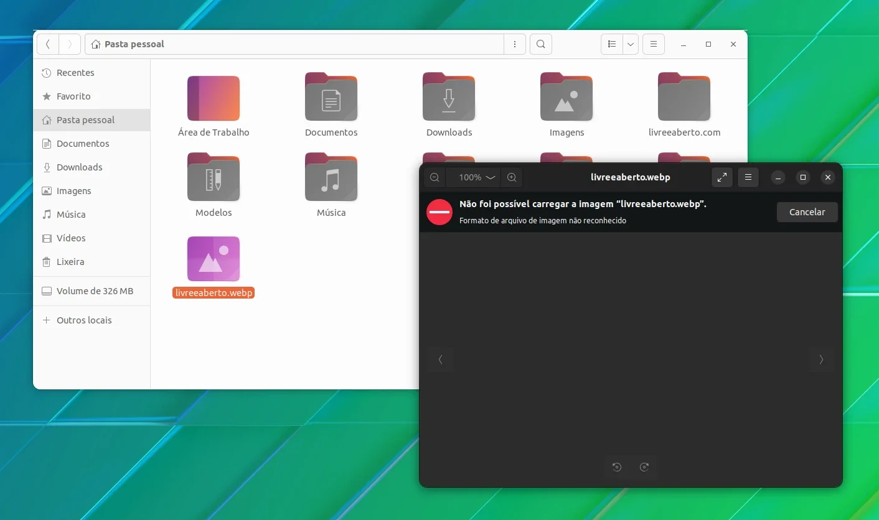879x520 pixels.
Task: Click the red error icon in viewer
Action: pos(439,212)
